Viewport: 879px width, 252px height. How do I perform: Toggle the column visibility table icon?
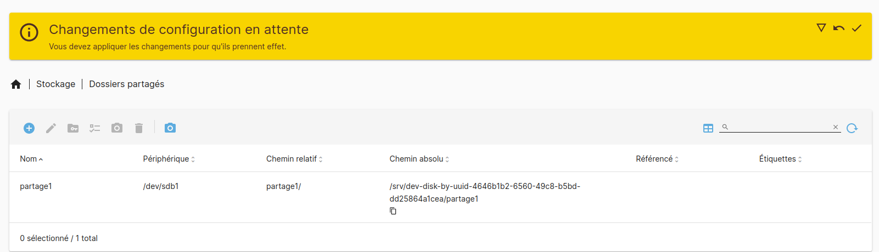coord(708,128)
